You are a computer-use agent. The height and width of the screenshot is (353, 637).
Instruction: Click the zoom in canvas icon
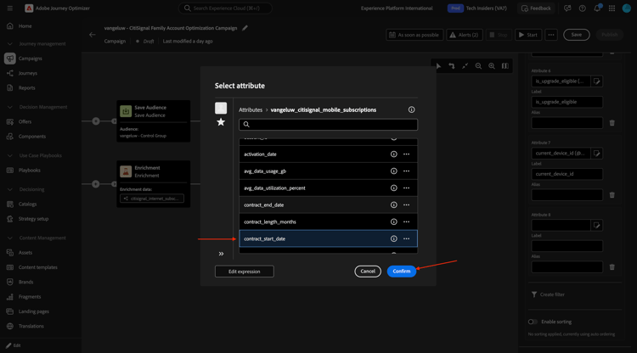[492, 66]
